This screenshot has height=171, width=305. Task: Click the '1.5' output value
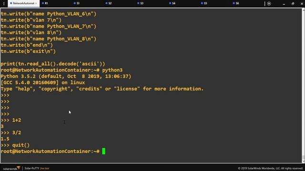[5, 139]
